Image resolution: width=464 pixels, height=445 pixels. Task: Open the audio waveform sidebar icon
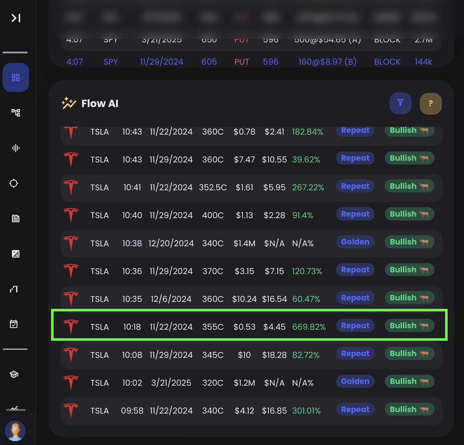pyautogui.click(x=16, y=148)
